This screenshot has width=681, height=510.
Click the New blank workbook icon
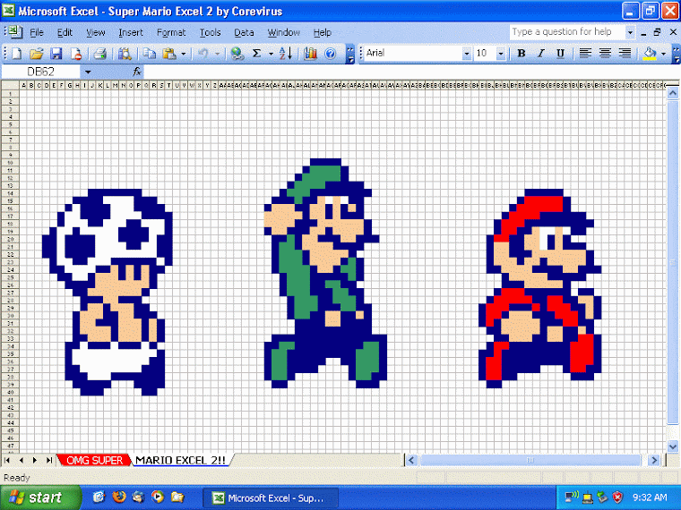coord(16,54)
